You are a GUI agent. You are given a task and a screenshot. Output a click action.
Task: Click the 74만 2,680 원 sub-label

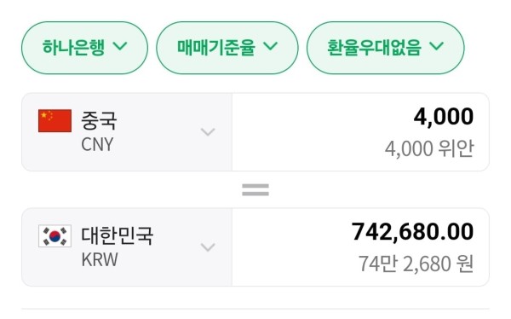pos(416,264)
